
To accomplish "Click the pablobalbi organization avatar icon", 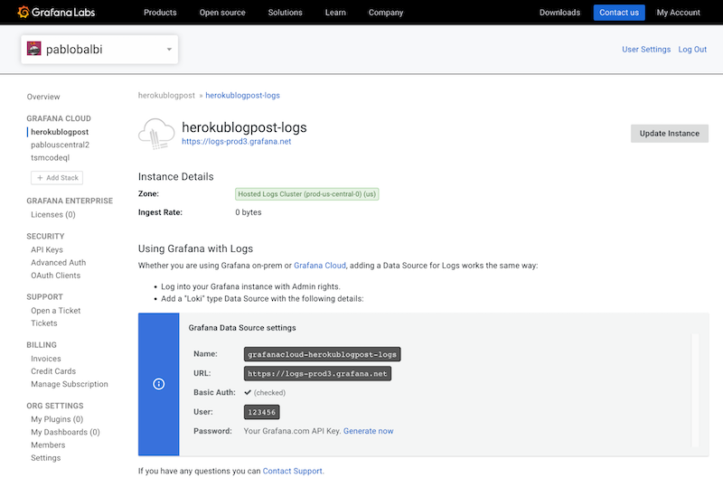I will pyautogui.click(x=34, y=50).
